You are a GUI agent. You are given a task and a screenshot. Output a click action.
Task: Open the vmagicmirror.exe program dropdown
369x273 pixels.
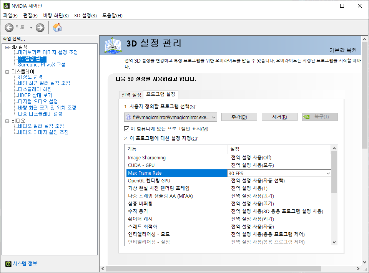[x=171, y=117]
